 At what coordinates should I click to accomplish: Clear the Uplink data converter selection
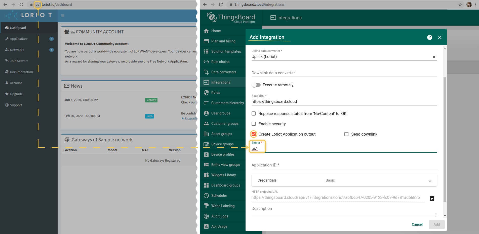coord(434,57)
